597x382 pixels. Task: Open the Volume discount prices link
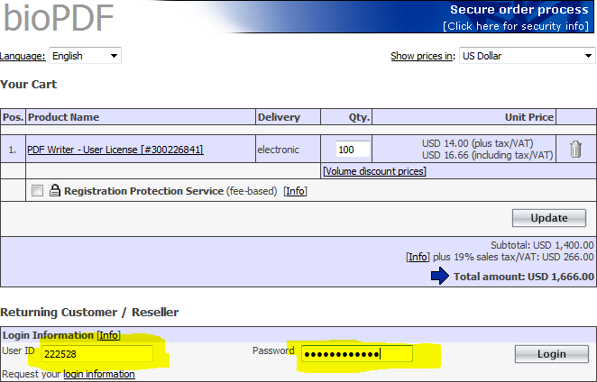click(x=374, y=171)
